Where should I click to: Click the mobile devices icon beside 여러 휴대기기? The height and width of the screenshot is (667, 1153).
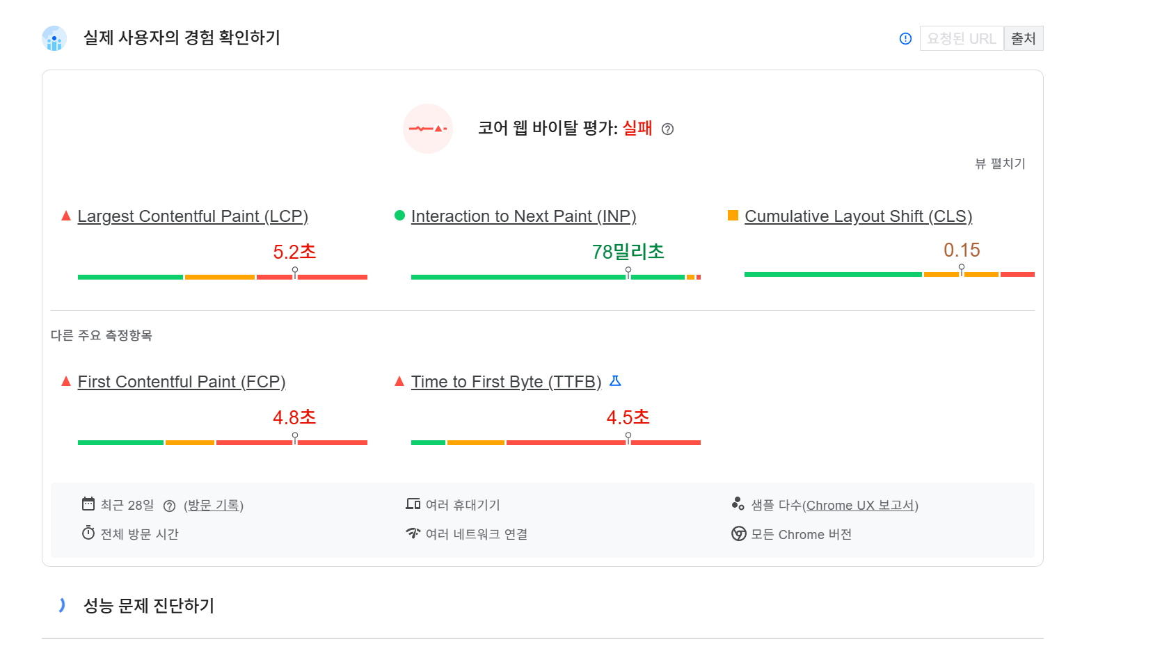pyautogui.click(x=412, y=504)
